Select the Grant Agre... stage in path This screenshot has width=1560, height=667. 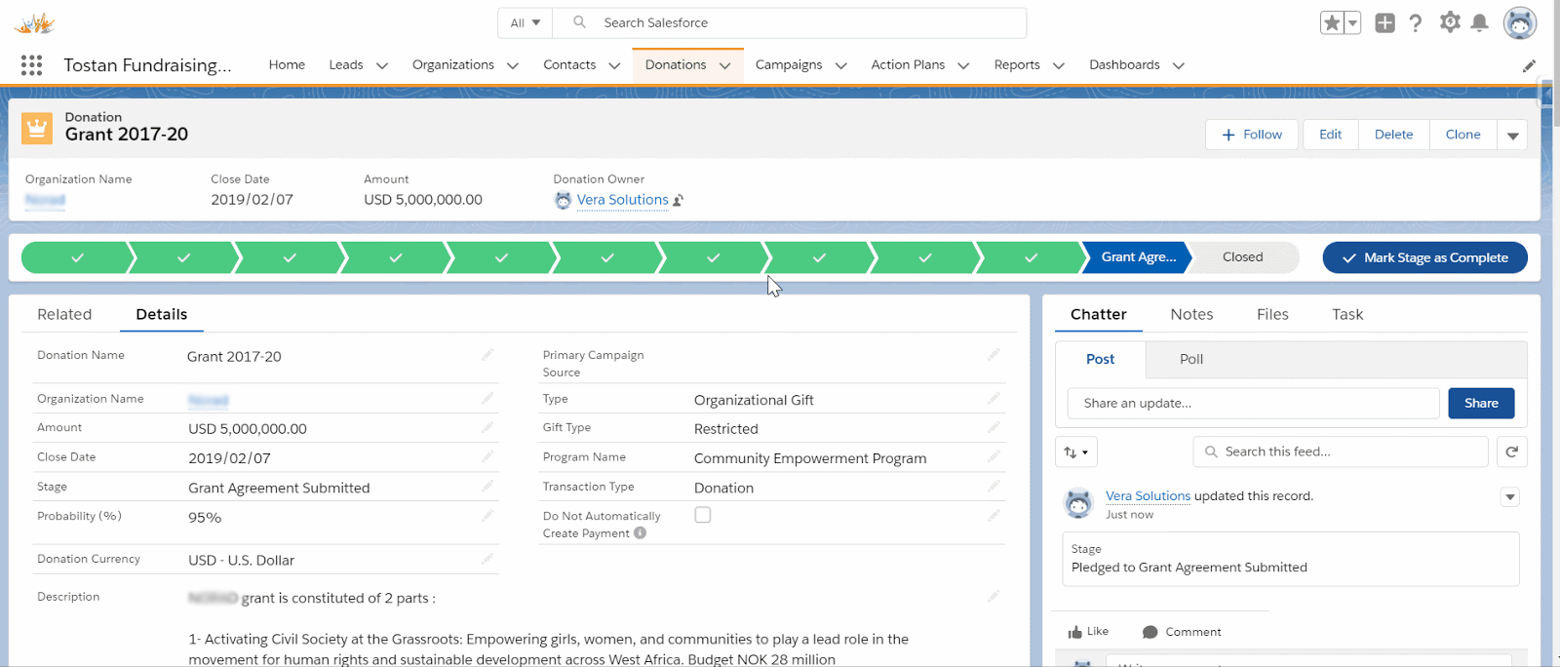point(1137,257)
